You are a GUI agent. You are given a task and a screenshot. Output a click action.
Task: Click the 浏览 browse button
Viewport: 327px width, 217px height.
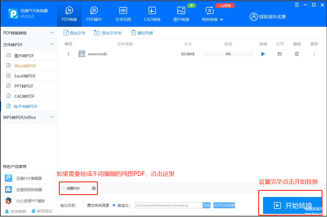[206, 205]
